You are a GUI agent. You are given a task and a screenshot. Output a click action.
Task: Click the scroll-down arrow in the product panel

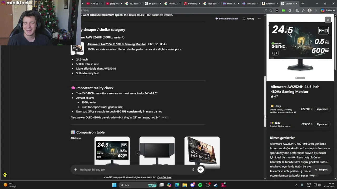(x=301, y=171)
